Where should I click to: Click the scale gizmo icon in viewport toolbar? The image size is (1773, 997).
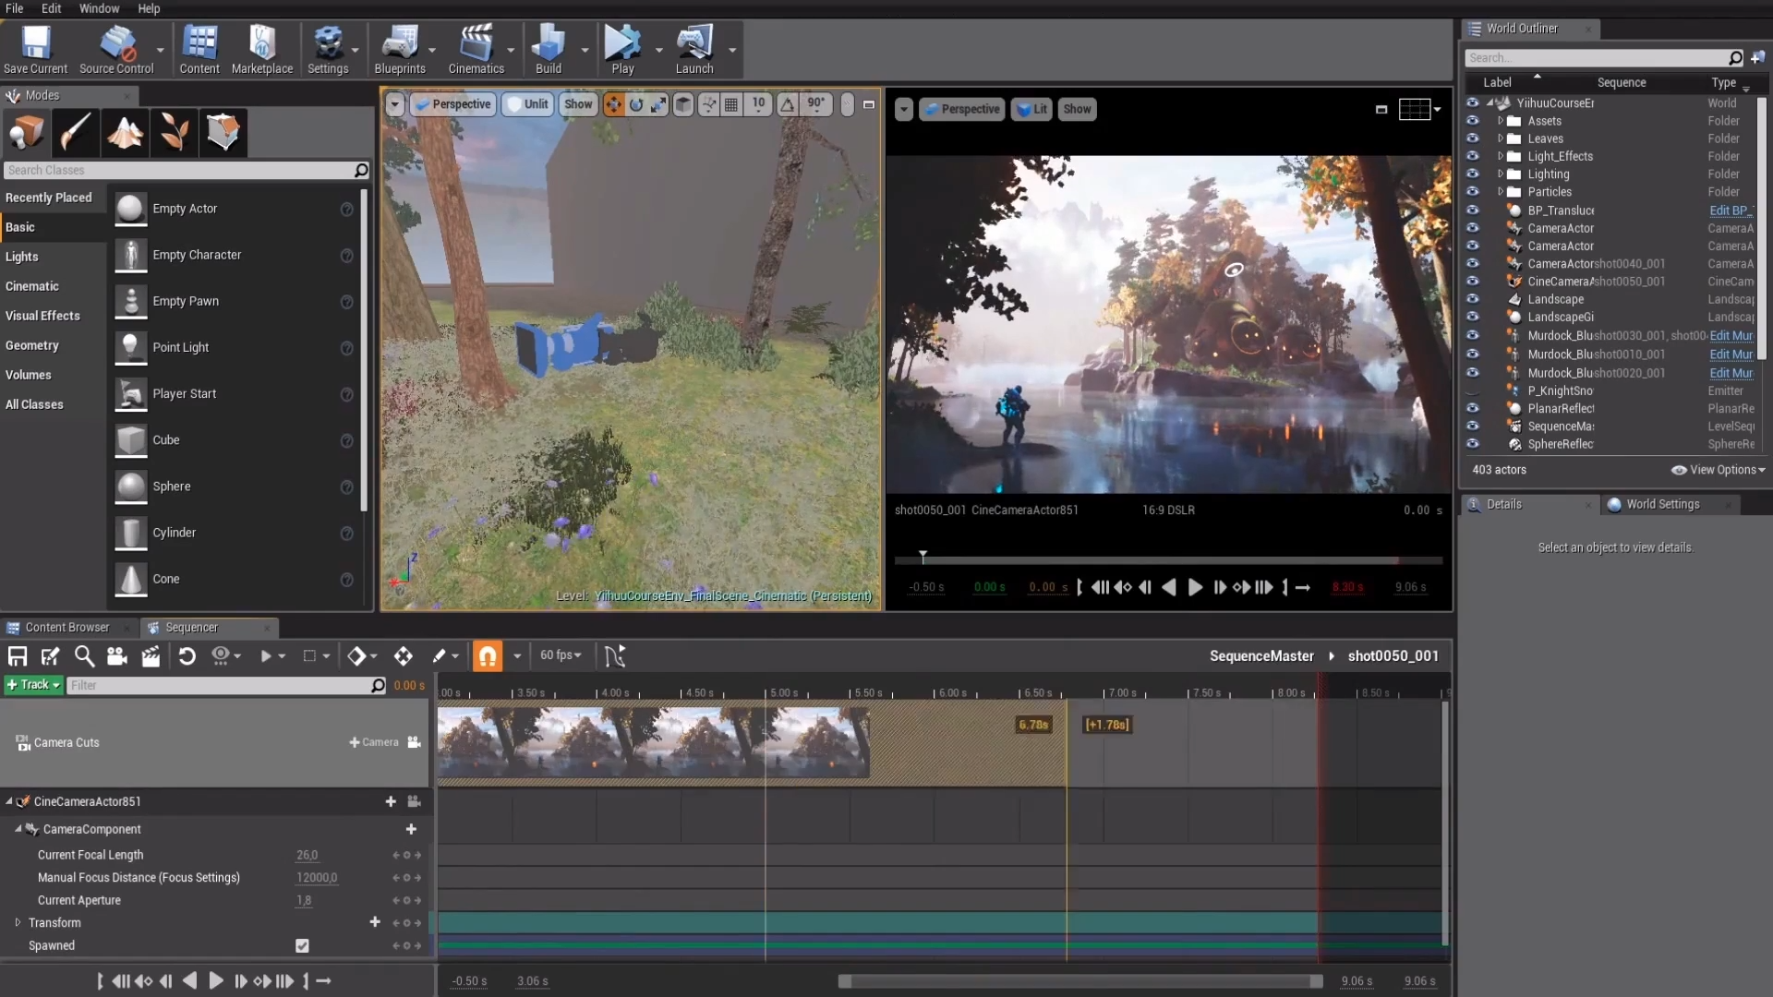click(x=657, y=104)
